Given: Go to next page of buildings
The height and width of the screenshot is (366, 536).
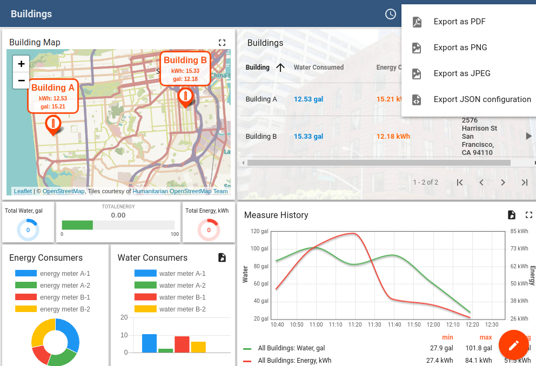Looking at the screenshot, I should pos(502,182).
